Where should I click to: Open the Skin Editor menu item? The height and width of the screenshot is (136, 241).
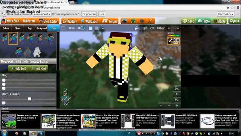click(x=48, y=21)
